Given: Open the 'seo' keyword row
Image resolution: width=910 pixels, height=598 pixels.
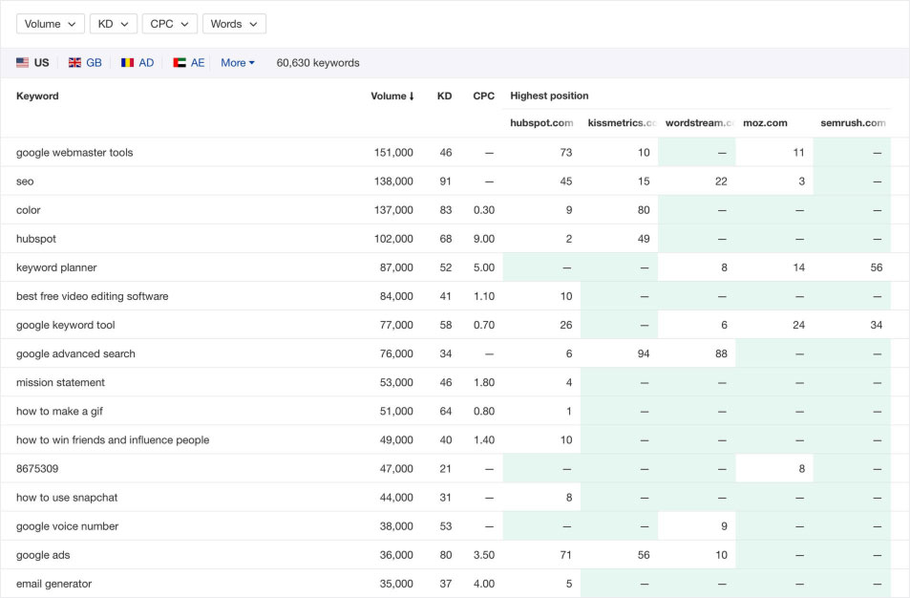Looking at the screenshot, I should click(25, 182).
